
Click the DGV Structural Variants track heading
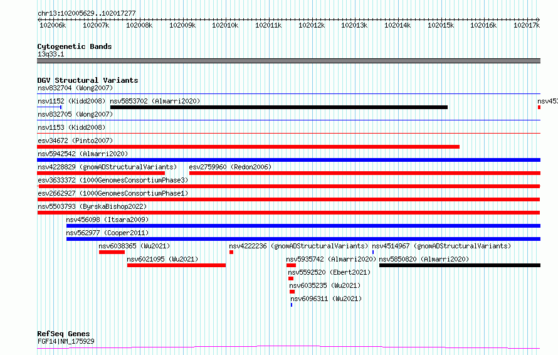tap(88, 80)
